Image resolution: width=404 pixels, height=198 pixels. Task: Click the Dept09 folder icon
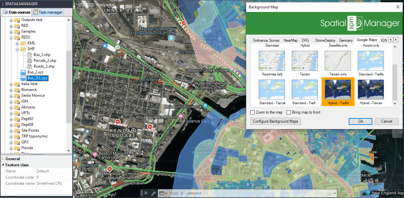click(17, 125)
